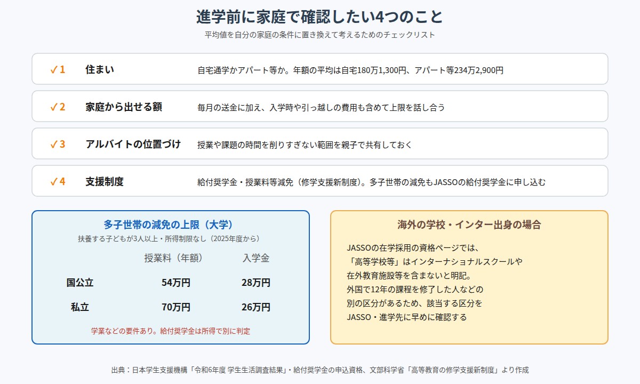The height and width of the screenshot is (384, 640).
Task: Click the line 「高等学校等」はインターナショナルスクールや
Action: click(x=435, y=262)
